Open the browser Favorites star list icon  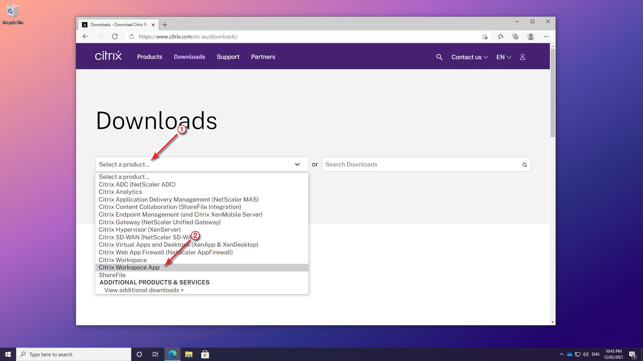point(500,36)
